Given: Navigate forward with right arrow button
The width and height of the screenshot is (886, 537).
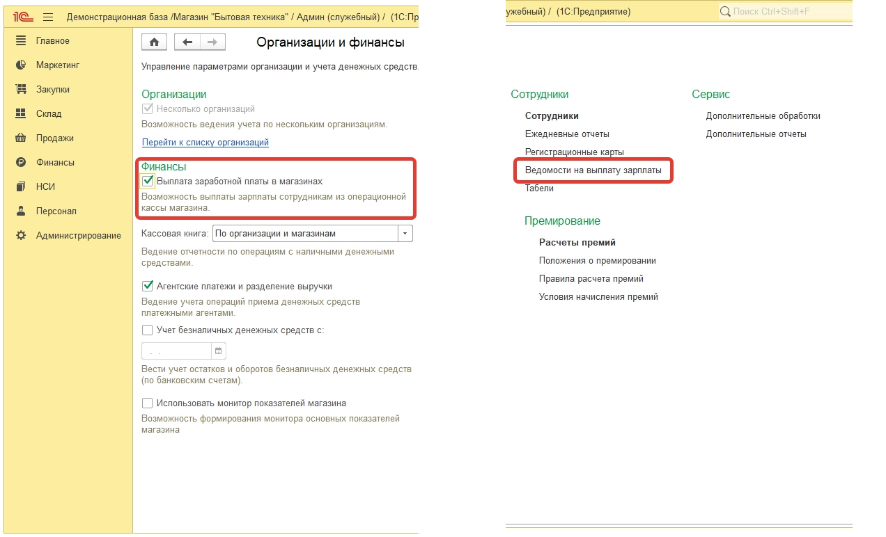Looking at the screenshot, I should pyautogui.click(x=212, y=42).
